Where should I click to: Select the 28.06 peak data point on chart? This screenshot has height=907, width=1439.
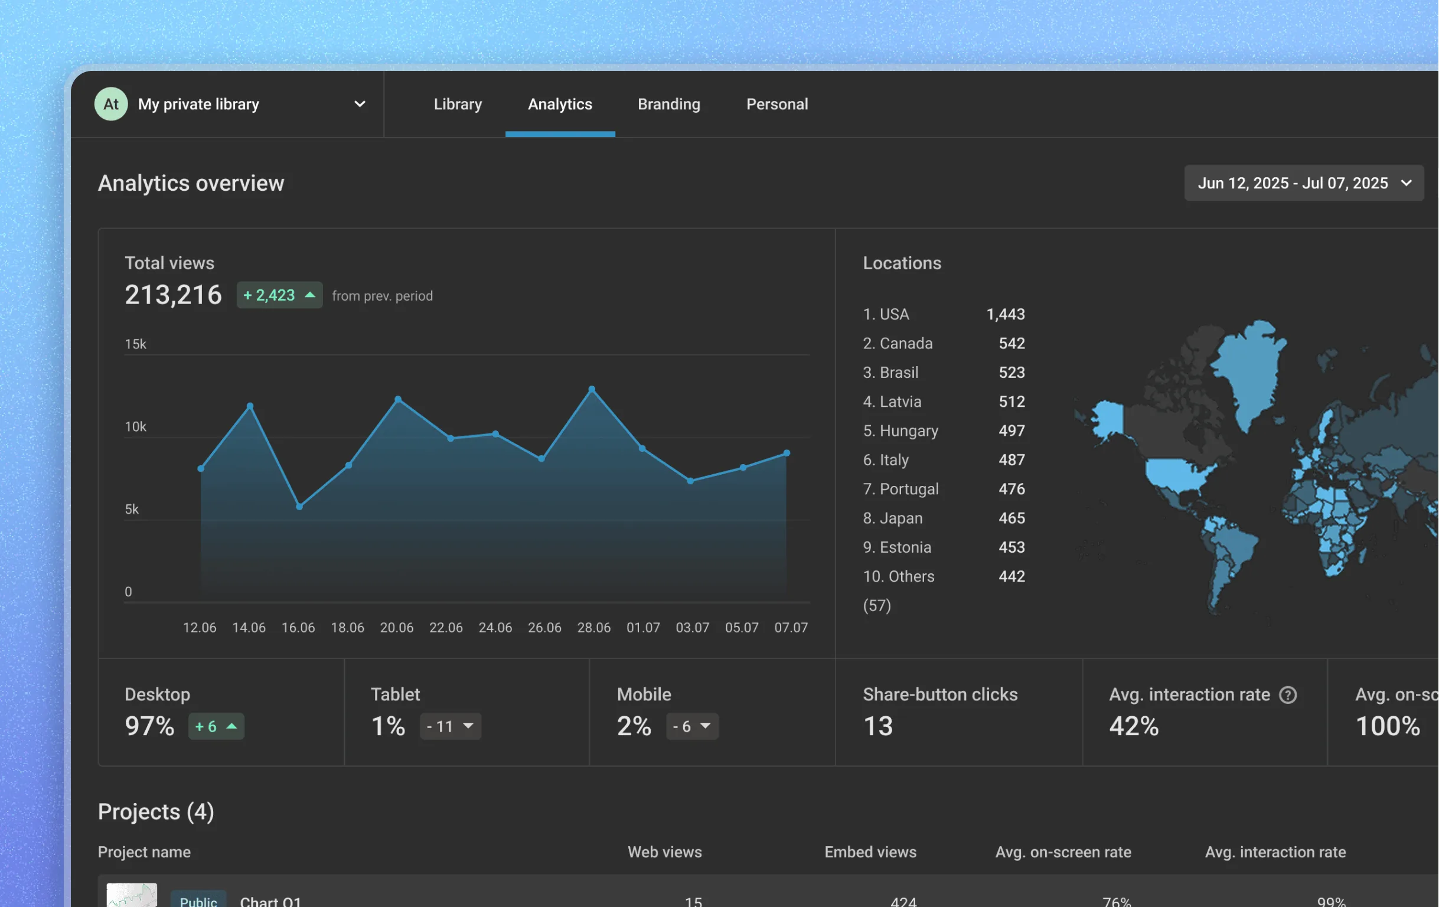click(x=592, y=389)
